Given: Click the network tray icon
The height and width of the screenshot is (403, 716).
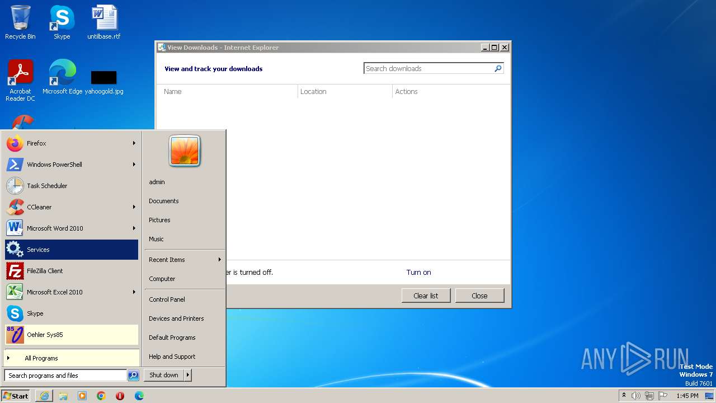Looking at the screenshot, I should pos(649,396).
